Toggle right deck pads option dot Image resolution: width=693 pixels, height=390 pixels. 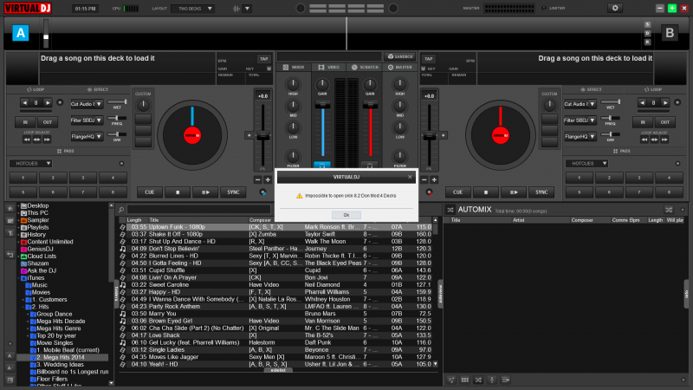pyautogui.click(x=677, y=164)
